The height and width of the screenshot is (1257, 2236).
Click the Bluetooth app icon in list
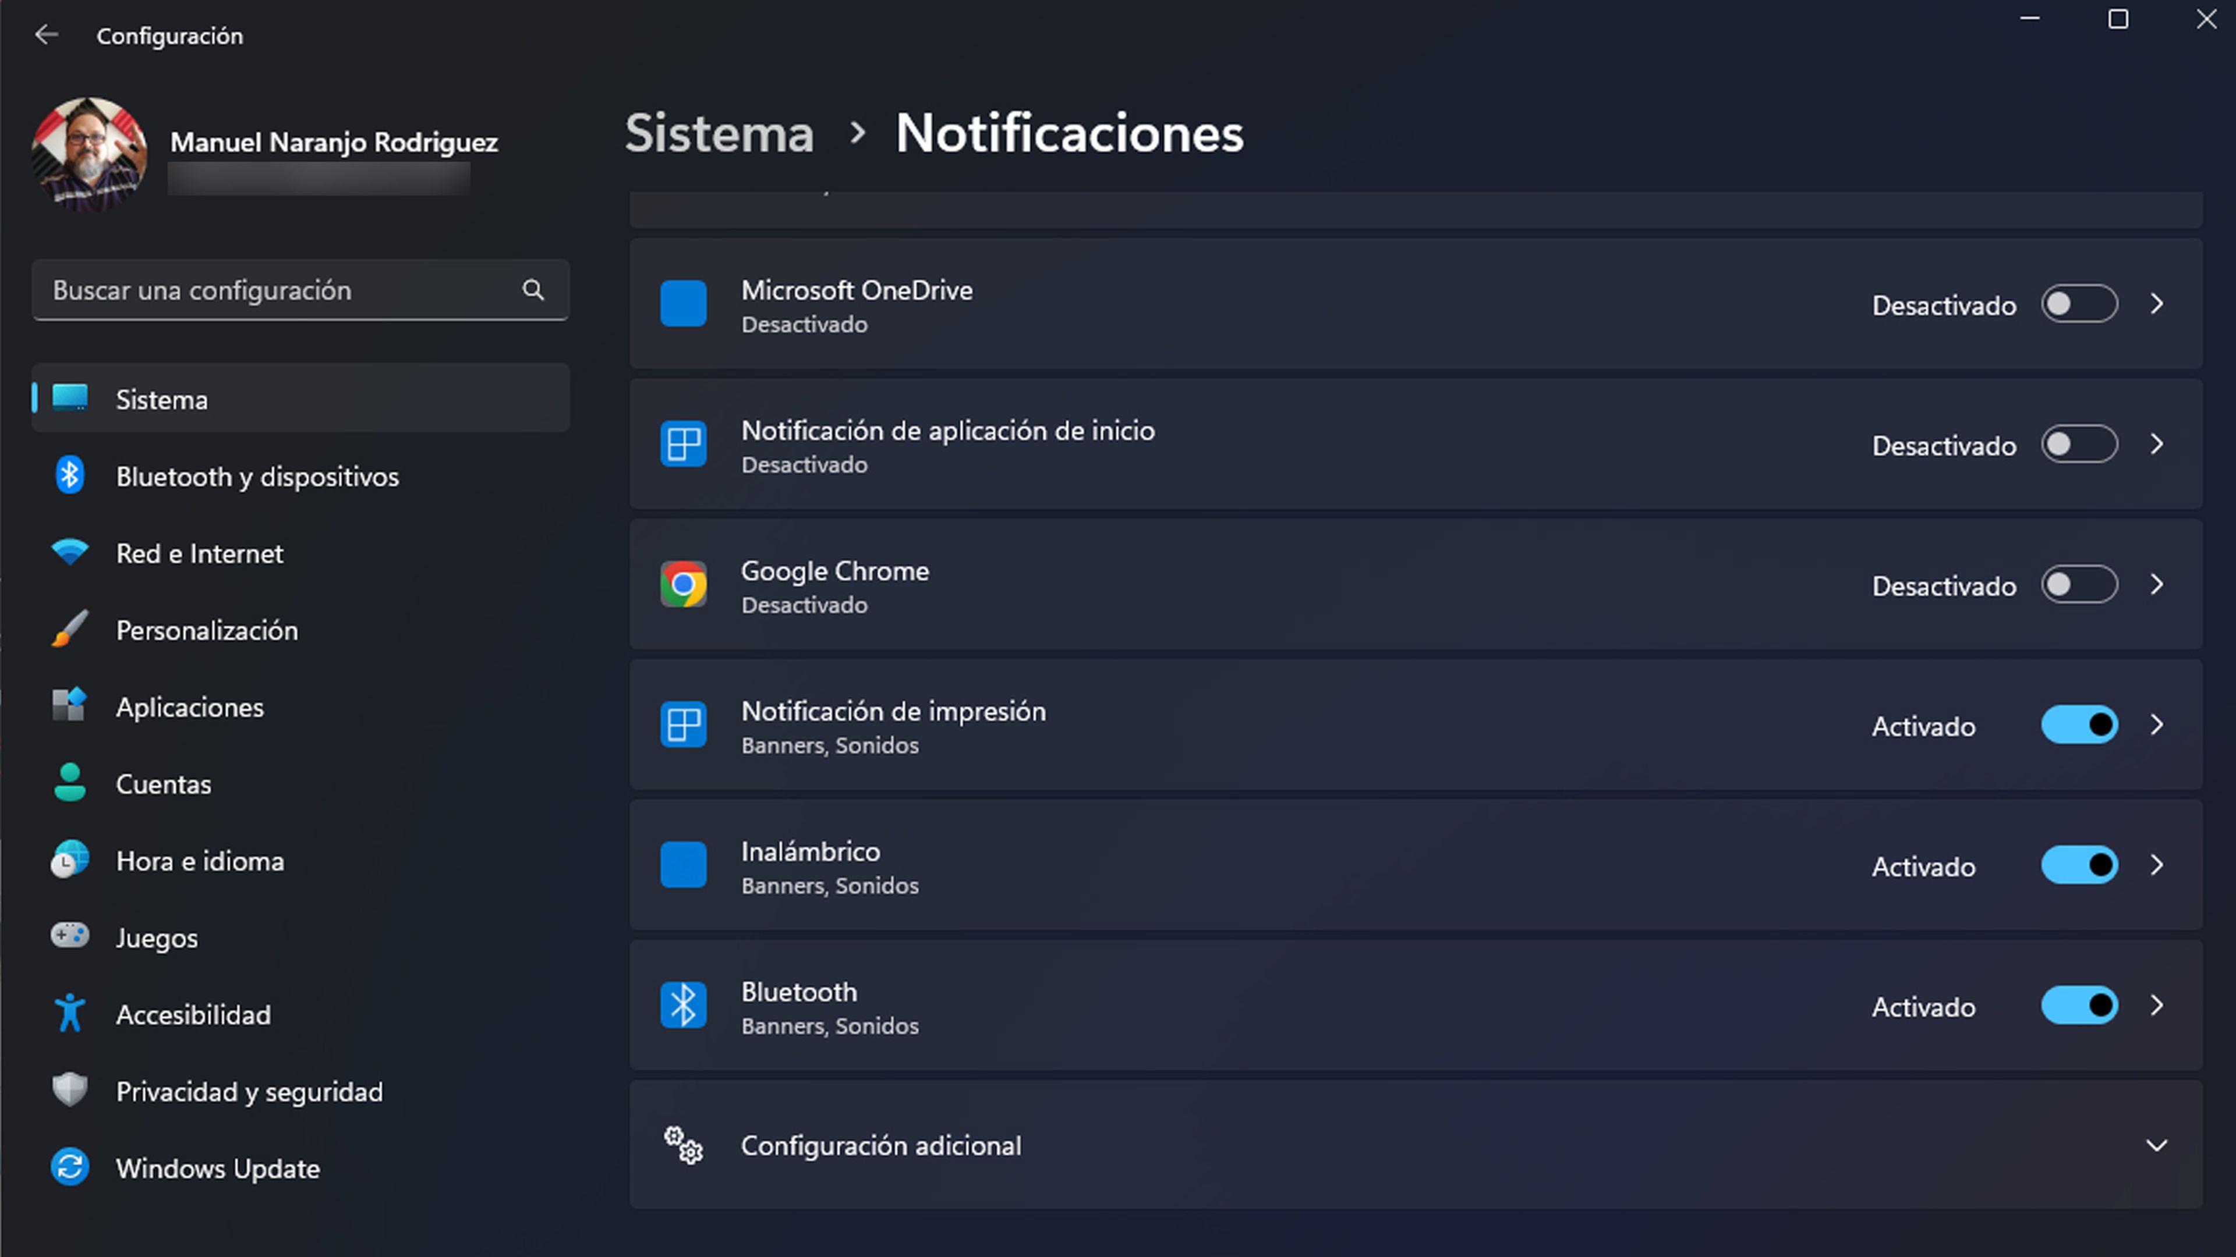click(683, 1006)
